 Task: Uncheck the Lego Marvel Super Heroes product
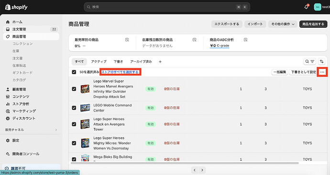coord(74,89)
